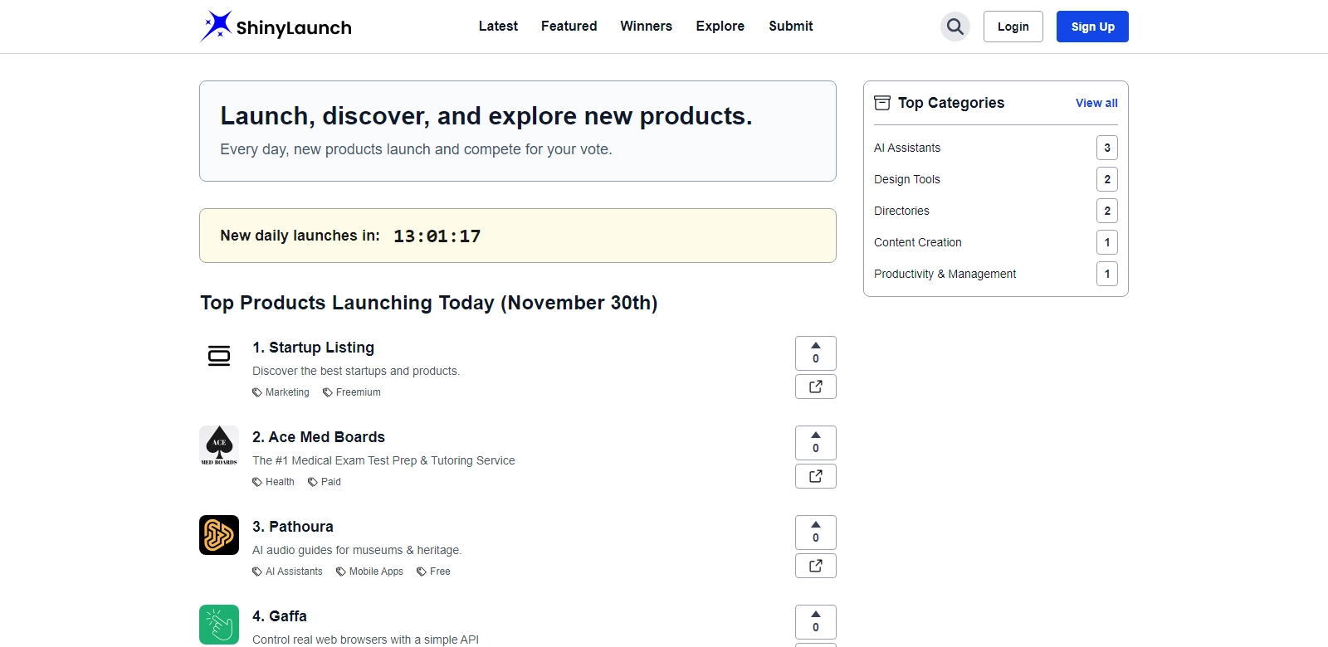Screen dimensions: 1328x647
Task: Click View all categories link
Action: click(x=1096, y=103)
